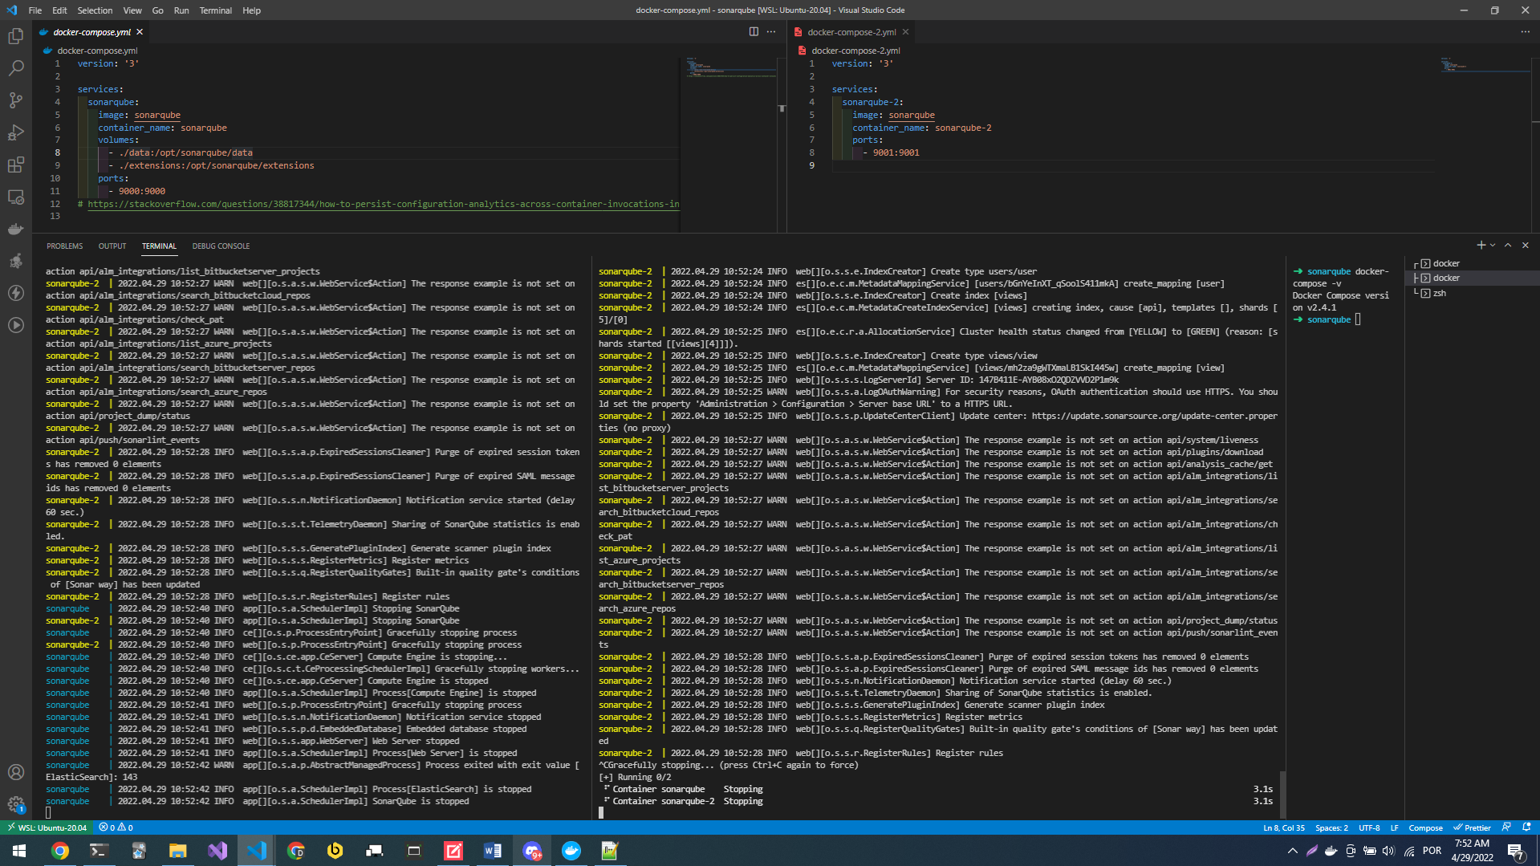This screenshot has height=866, width=1540.
Task: Open More Actions for right editor group
Action: pos(1525,32)
